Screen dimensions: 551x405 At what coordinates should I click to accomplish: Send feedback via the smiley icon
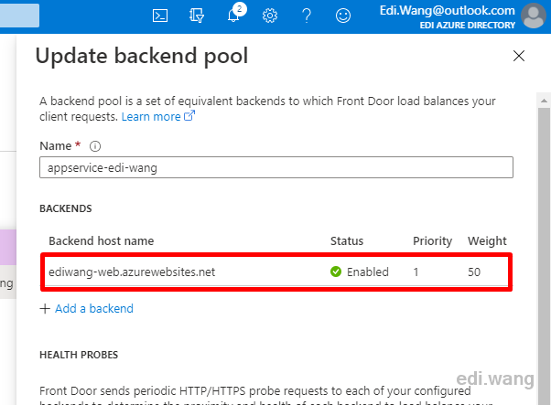(x=343, y=16)
